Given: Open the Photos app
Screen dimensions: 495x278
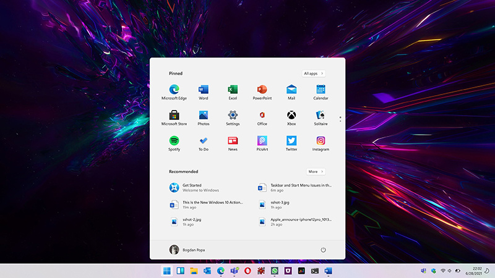Looking at the screenshot, I should [204, 118].
